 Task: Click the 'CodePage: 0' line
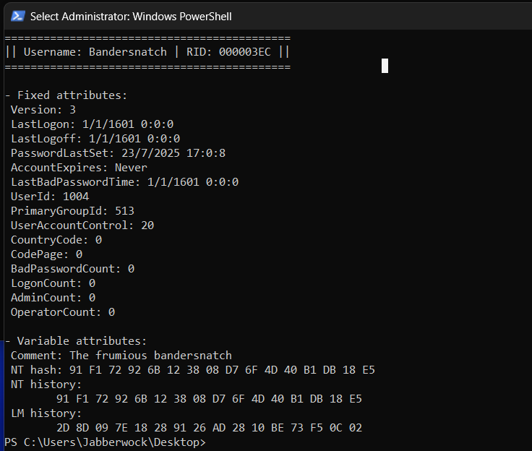(x=46, y=254)
